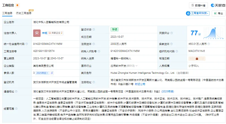Screen dimensions: 226x124
Task: Click help icon next to 通信地址
Action: (x=16, y=91)
